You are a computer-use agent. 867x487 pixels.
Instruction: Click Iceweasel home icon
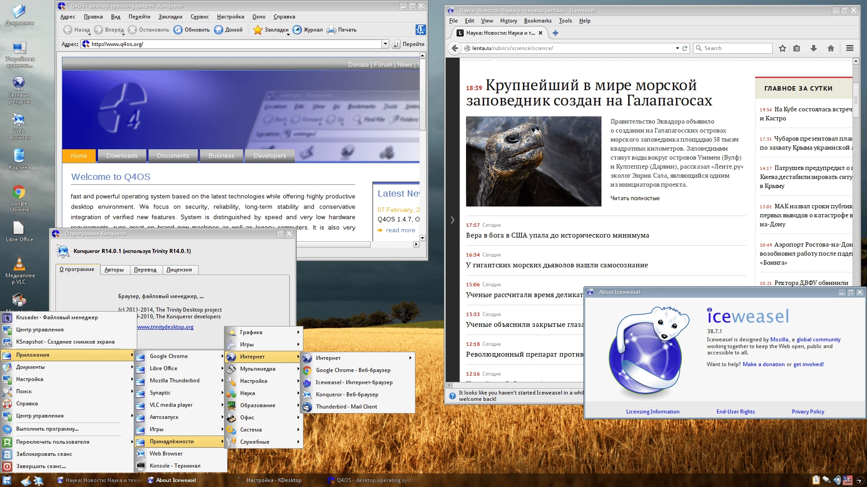(x=831, y=48)
